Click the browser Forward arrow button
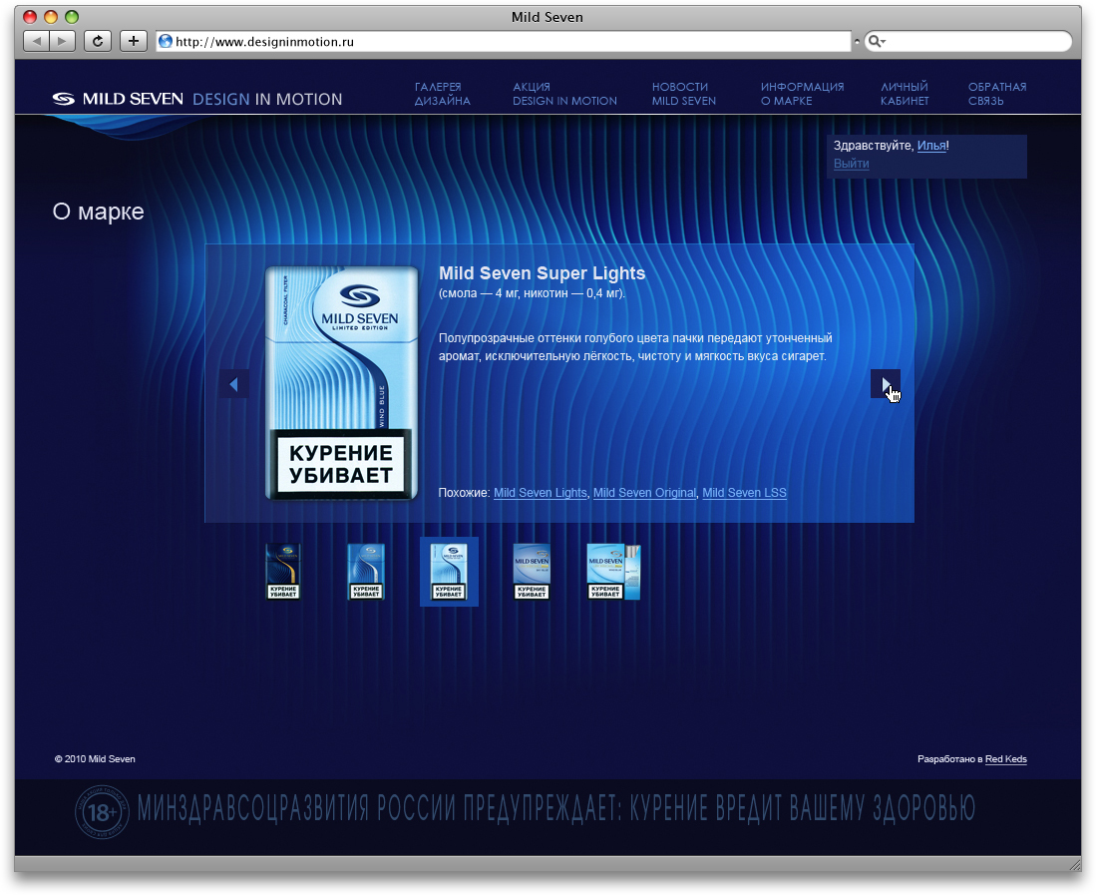1096x895 pixels. pos(62,41)
